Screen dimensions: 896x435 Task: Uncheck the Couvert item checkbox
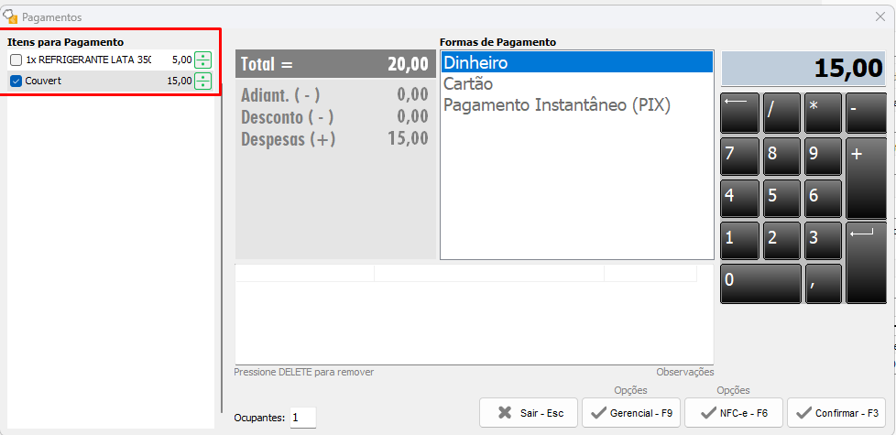[16, 81]
